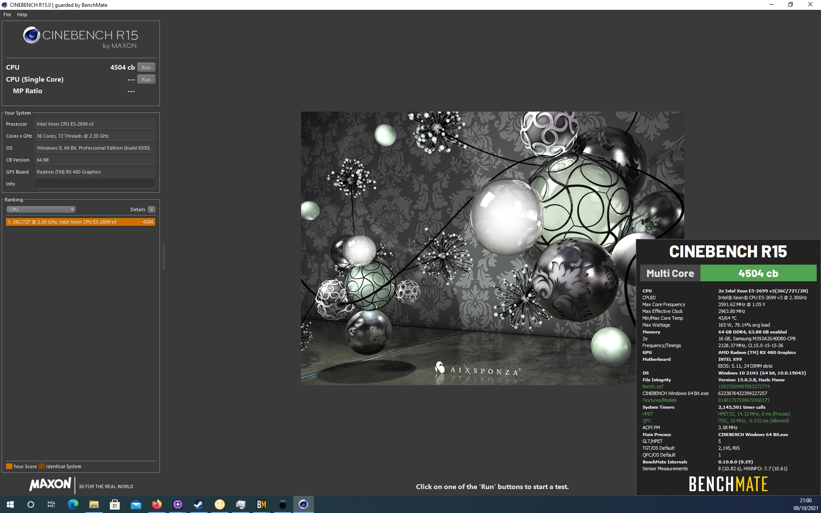Switch to BenchMate (BM) taskbar icon
821x513 pixels.
262,504
